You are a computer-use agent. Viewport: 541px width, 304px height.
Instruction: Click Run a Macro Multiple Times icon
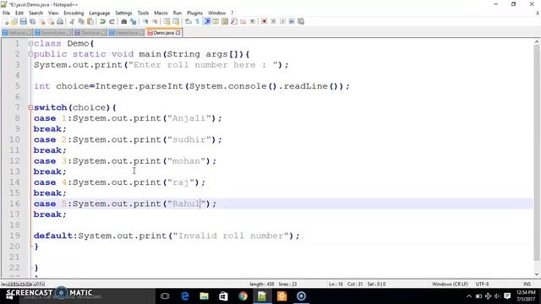coord(292,21)
